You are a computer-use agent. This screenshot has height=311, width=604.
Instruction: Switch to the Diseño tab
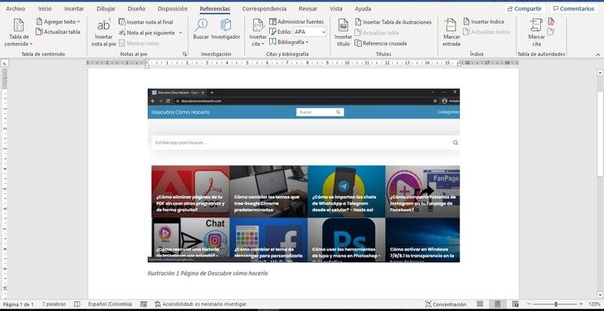point(136,8)
